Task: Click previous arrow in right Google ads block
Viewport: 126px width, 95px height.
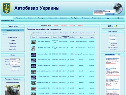Action: click(117, 55)
